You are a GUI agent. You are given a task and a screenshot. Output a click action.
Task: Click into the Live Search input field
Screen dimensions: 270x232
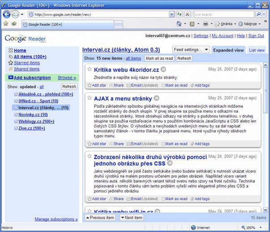(x=224, y=14)
